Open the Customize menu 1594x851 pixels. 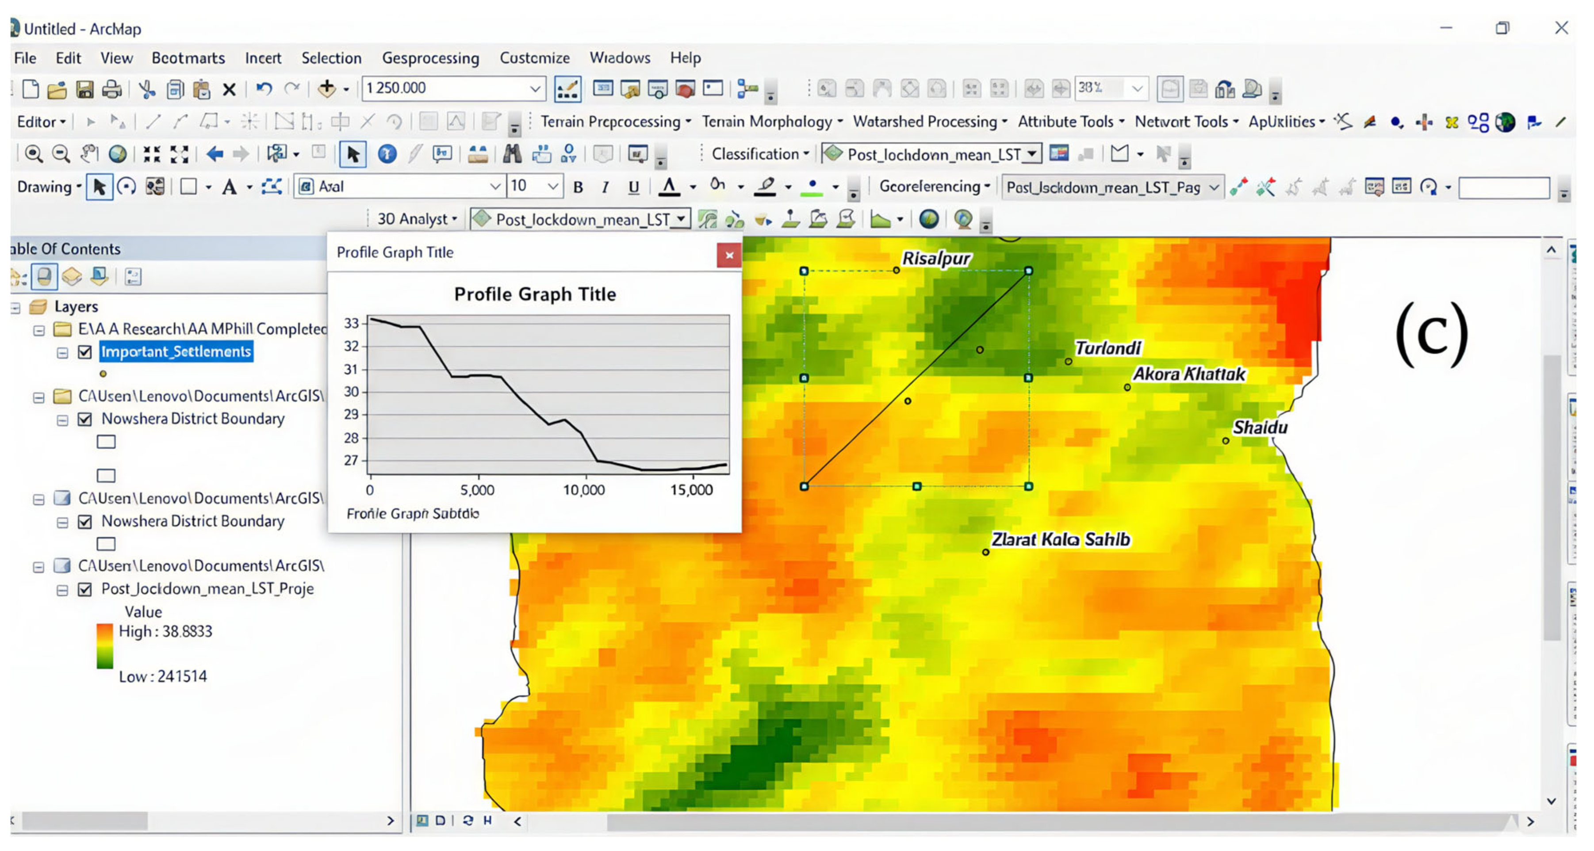(534, 58)
